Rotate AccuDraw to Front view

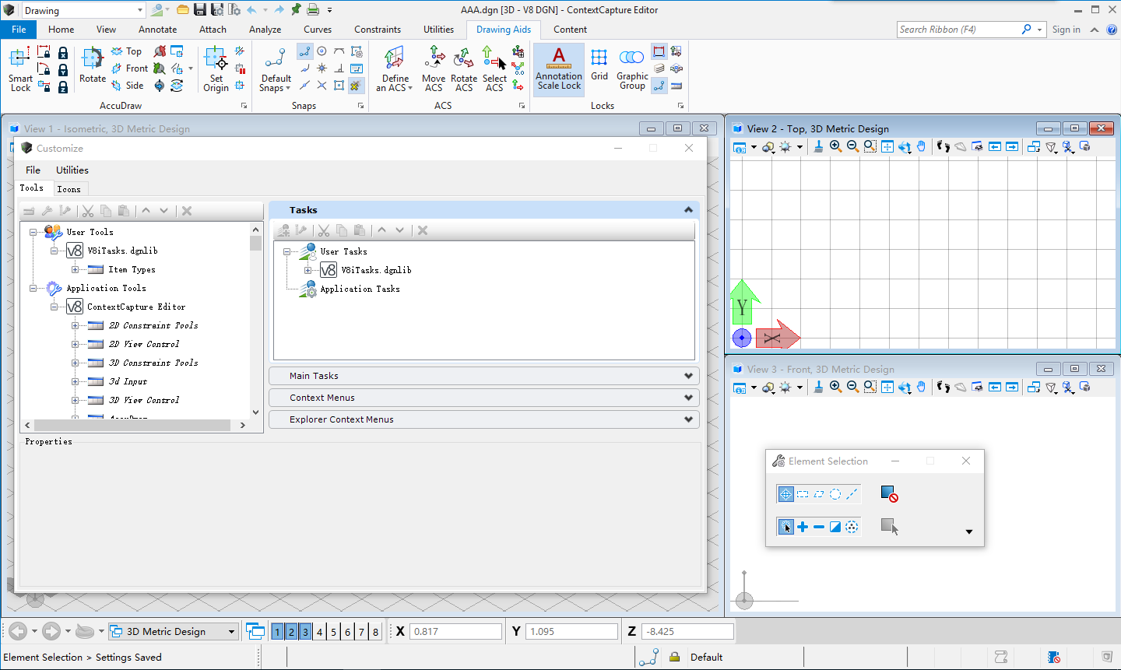coord(129,68)
